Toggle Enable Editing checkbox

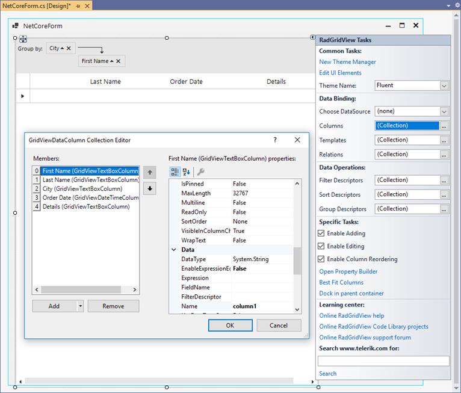pos(321,246)
